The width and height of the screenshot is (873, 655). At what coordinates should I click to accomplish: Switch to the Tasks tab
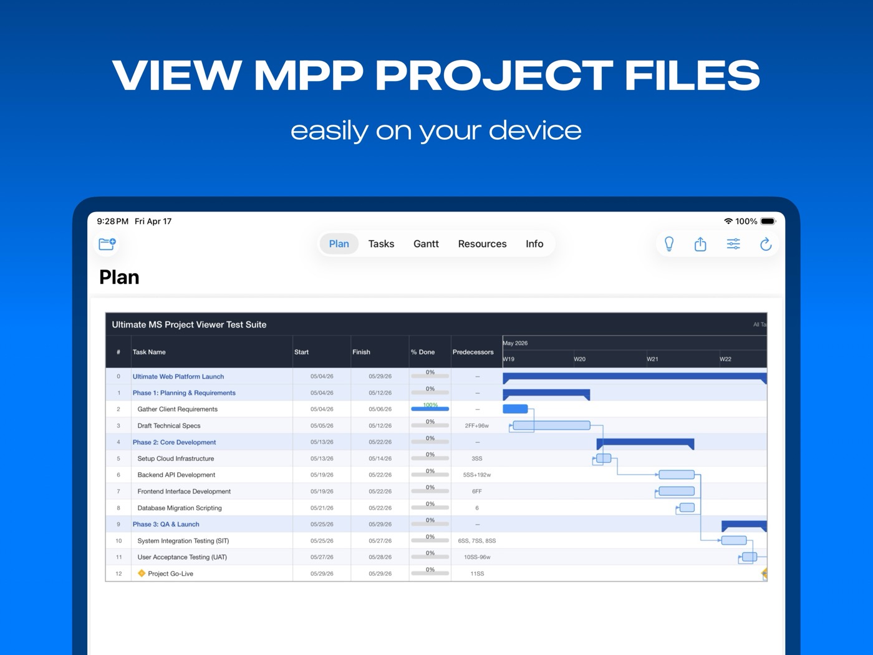381,244
